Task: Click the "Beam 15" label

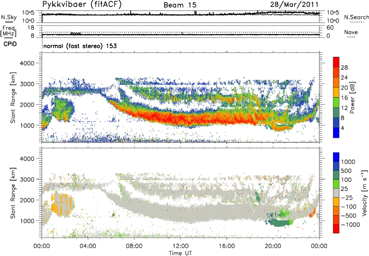Action: point(180,5)
